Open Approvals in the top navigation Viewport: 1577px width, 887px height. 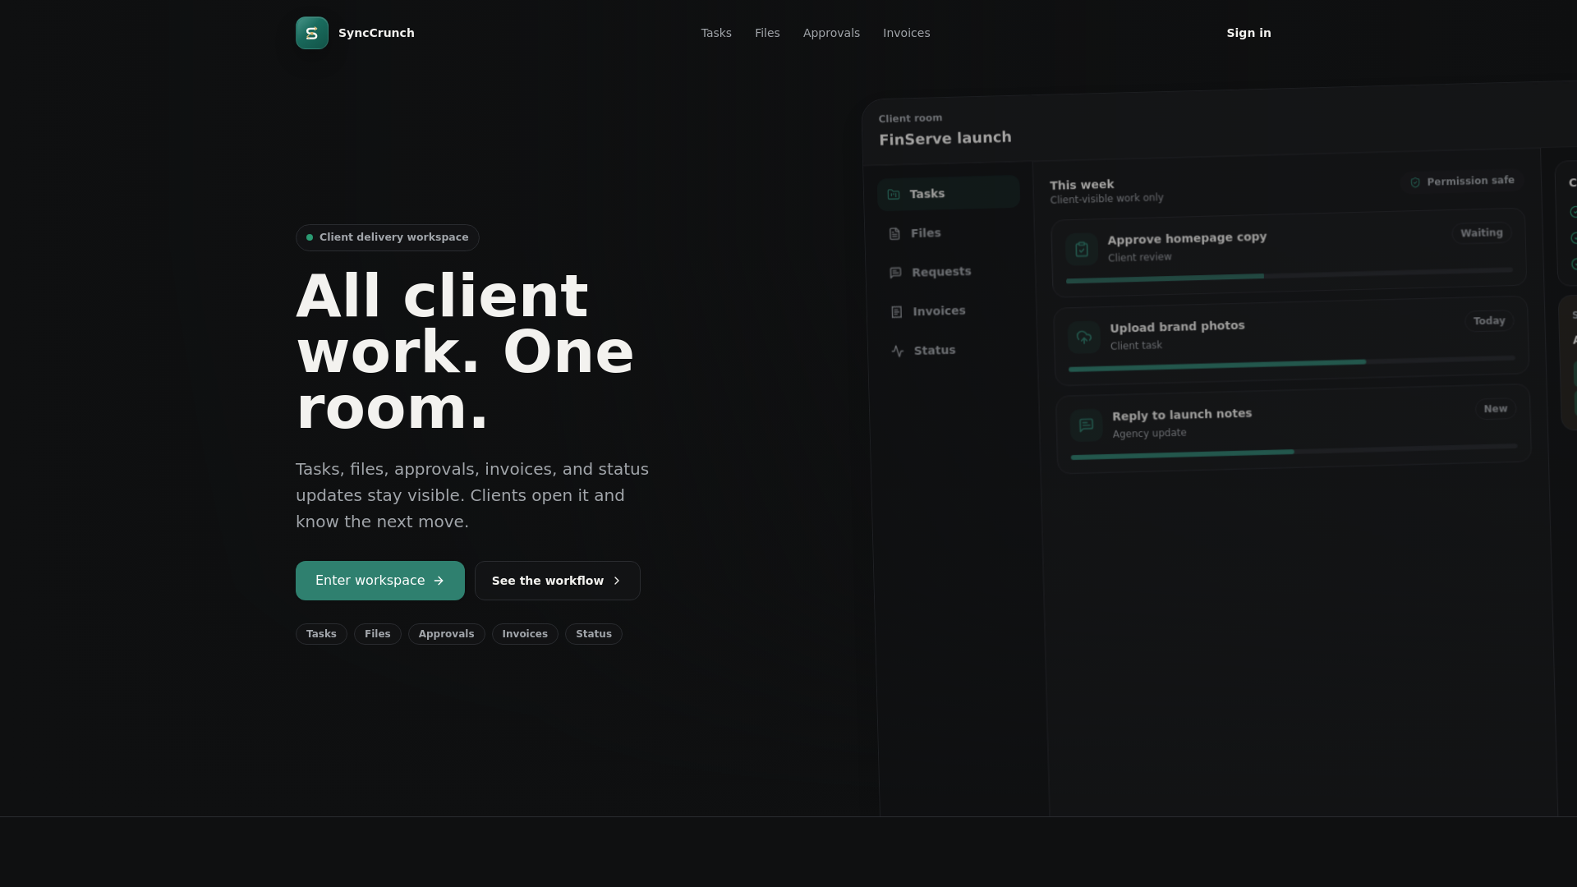[x=831, y=33]
